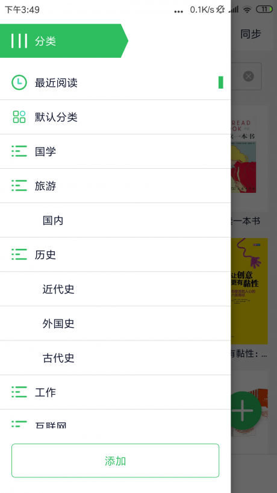Viewport: 277px width, 493px height.
Task: Tap the green 分类 header banner
Action: coord(64,41)
